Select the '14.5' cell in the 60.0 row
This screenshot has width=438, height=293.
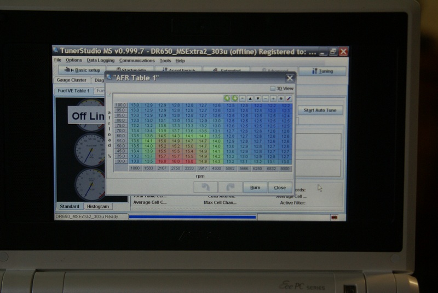pyautogui.click(x=162, y=136)
